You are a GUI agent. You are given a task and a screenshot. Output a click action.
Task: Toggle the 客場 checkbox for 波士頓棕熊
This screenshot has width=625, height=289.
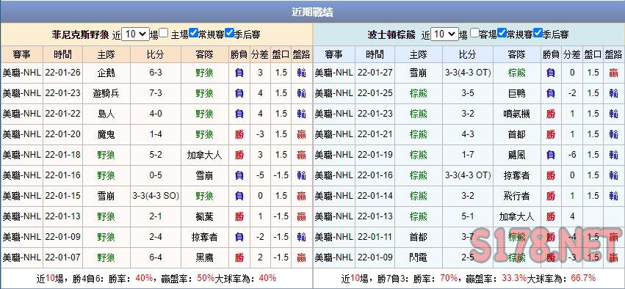(x=474, y=33)
